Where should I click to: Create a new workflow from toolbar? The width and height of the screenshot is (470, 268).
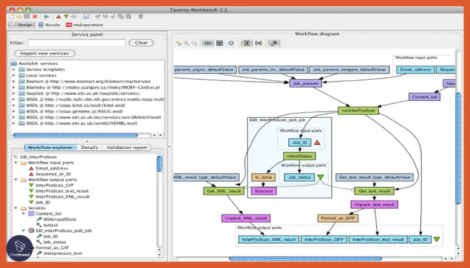pos(12,16)
